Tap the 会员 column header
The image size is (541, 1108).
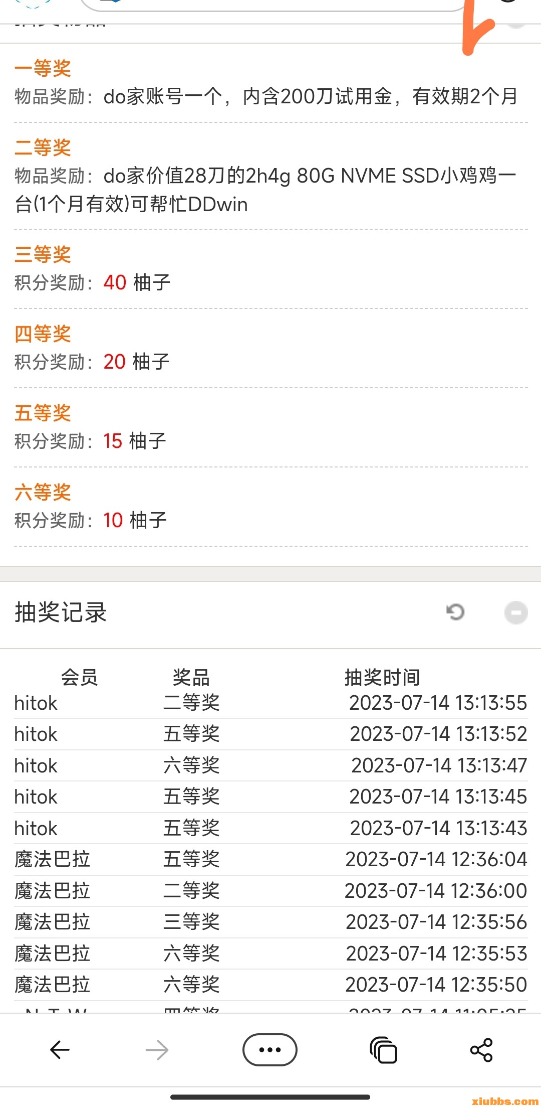click(79, 677)
